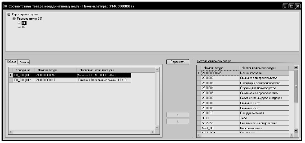Select tree item 02
Image resolution: width=305 pixels, height=143 pixels.
(x=24, y=27)
